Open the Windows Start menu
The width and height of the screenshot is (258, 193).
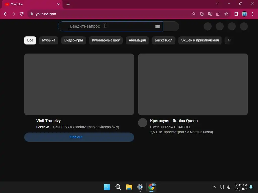(107, 187)
